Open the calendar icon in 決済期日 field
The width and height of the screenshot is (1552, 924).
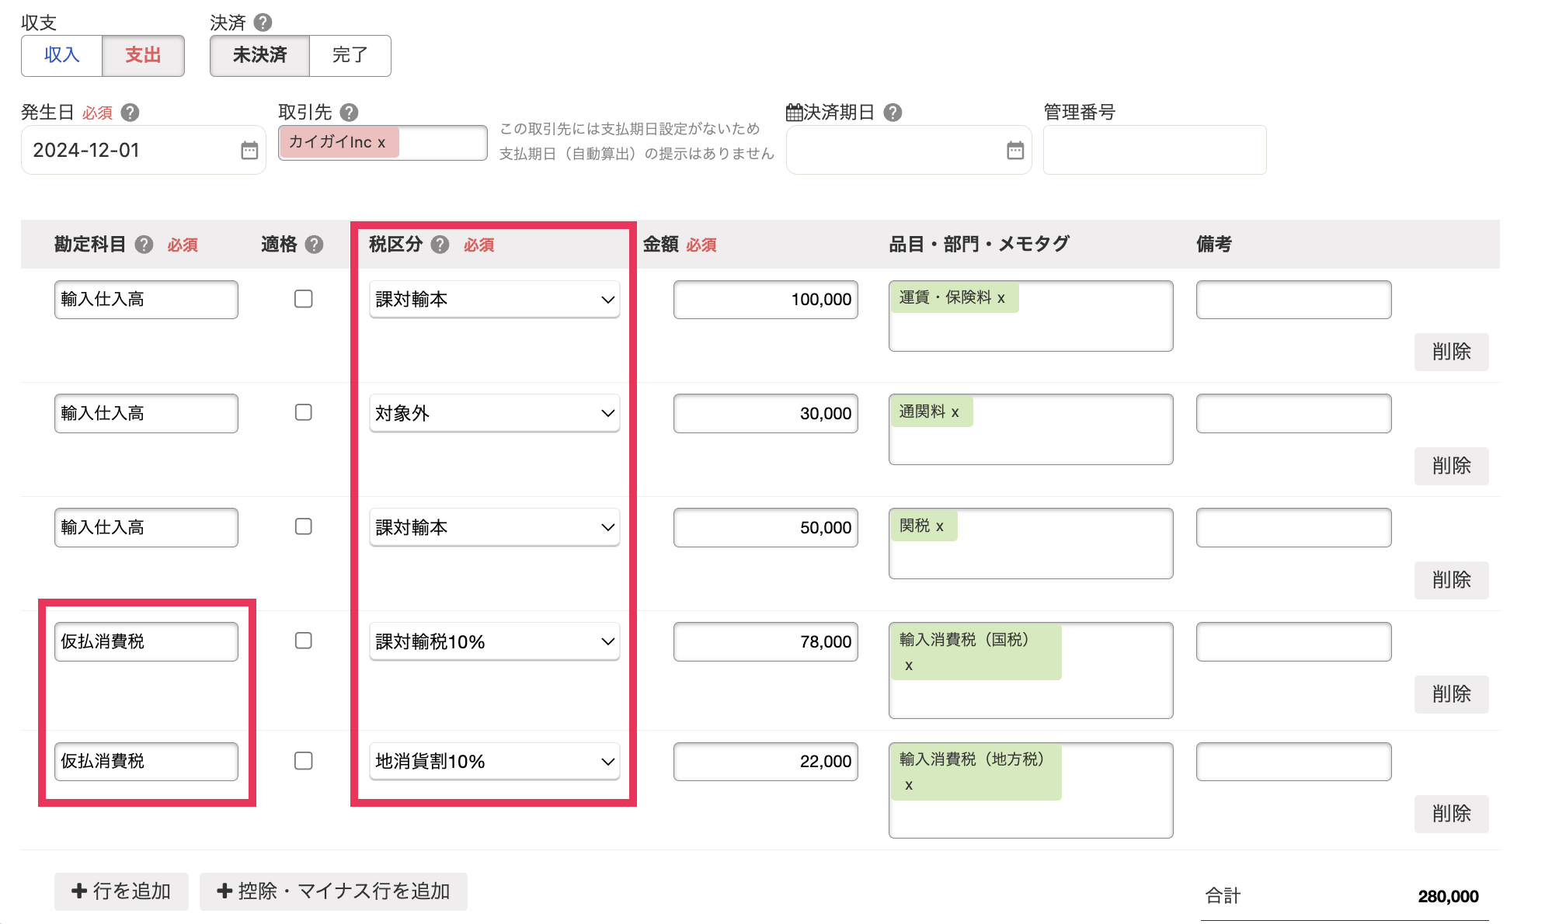point(1015,150)
